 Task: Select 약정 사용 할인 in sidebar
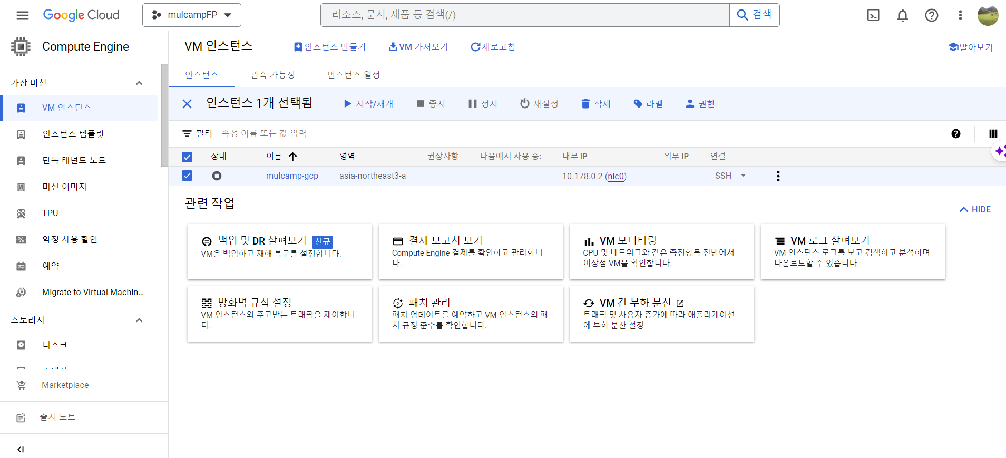[79, 240]
